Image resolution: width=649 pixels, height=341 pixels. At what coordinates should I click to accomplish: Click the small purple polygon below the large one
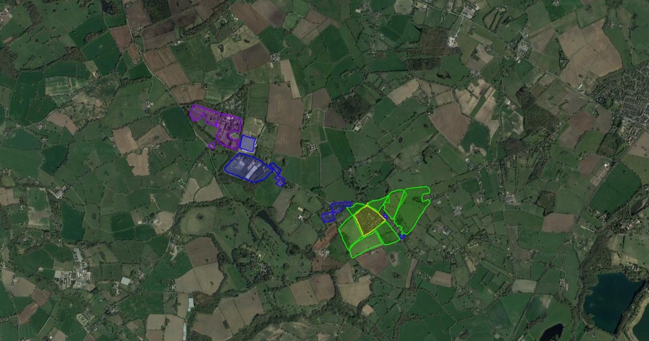point(211,146)
